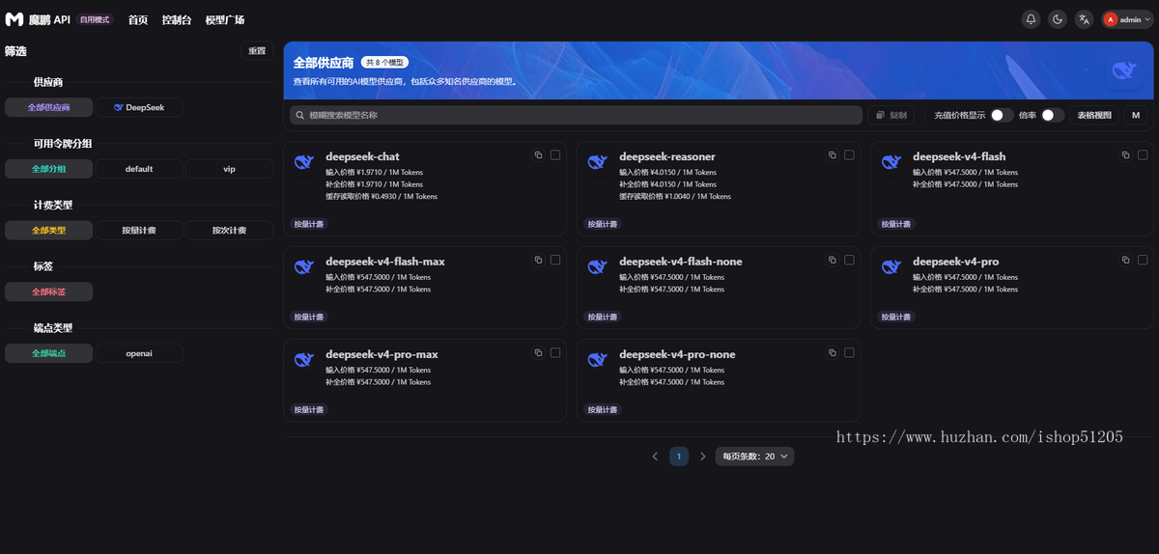The height and width of the screenshot is (554, 1159).
Task: Copy deepseek-v4-pro-max name icon
Action: tap(539, 353)
